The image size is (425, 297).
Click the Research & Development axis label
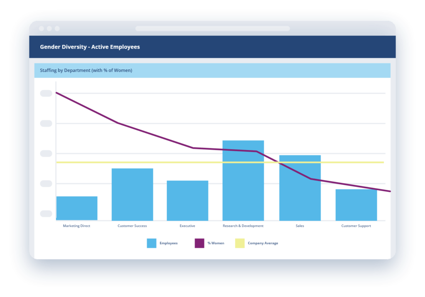[x=243, y=226]
